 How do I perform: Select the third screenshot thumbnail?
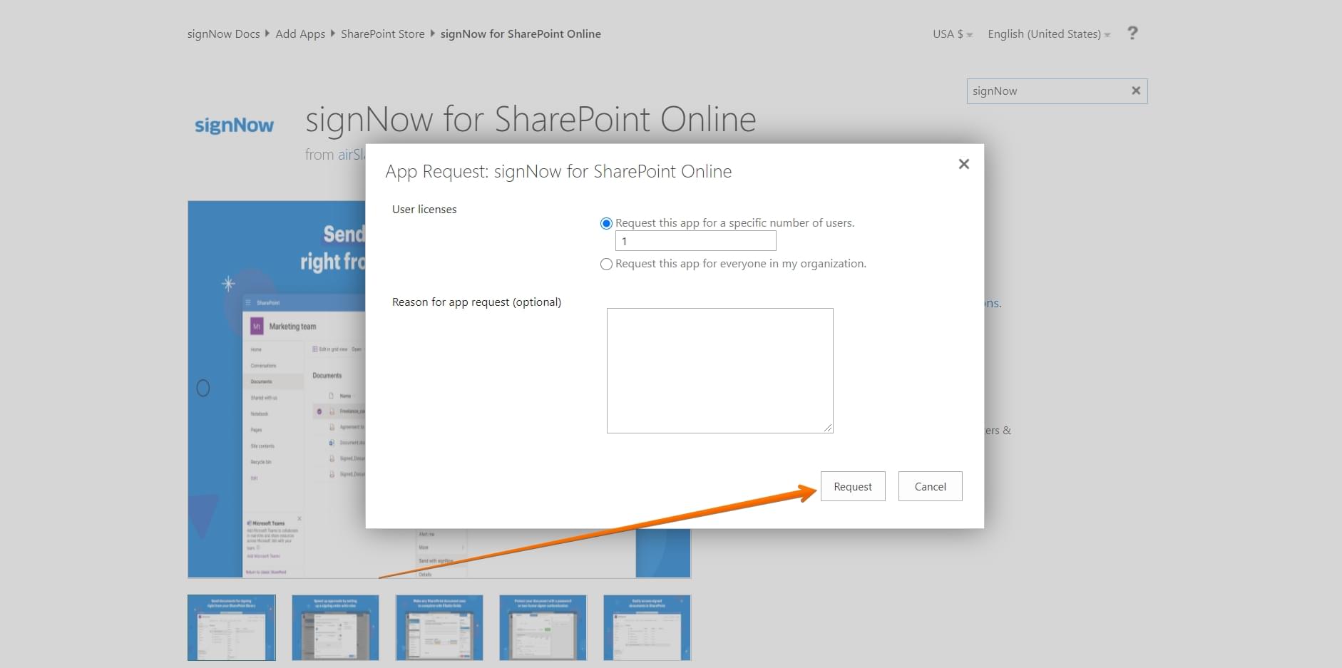pos(439,627)
